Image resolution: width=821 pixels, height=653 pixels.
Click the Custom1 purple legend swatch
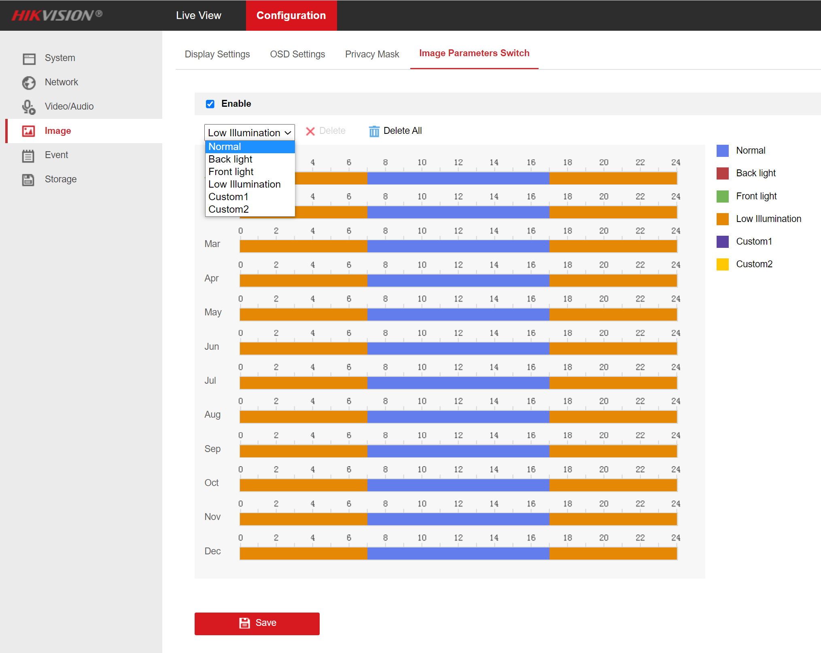coord(722,242)
